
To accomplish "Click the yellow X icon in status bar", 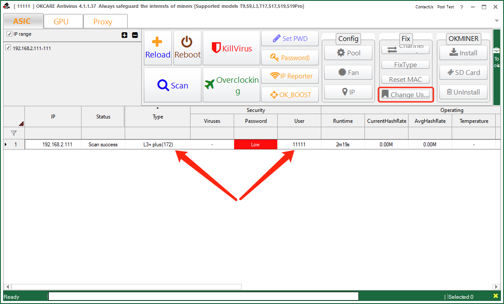I will (495, 296).
